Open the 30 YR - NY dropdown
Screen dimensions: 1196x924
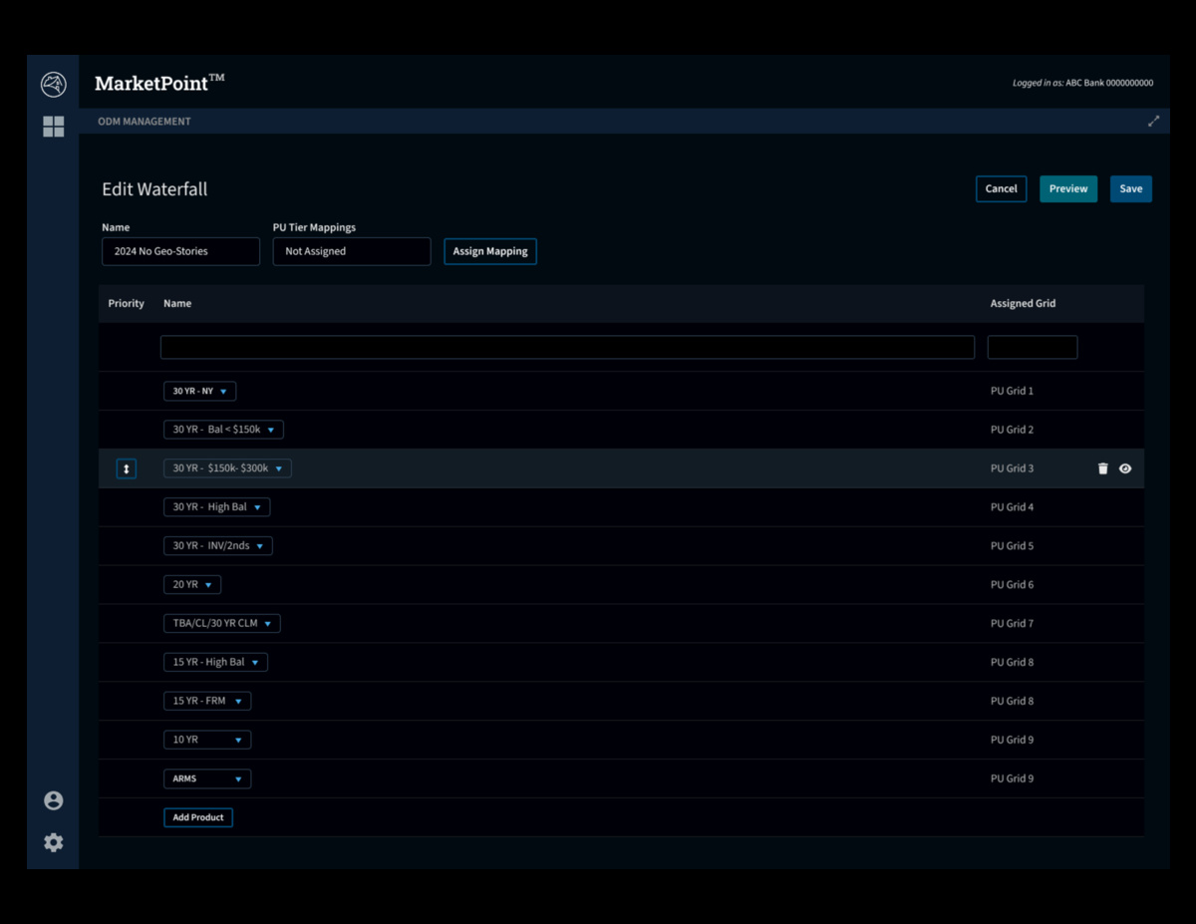coord(199,392)
